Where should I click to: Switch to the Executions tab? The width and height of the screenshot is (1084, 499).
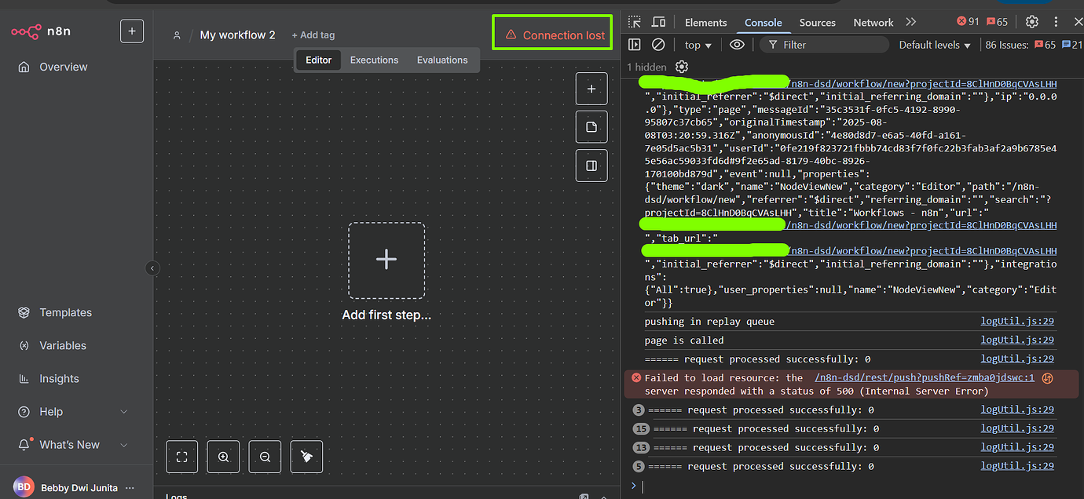pyautogui.click(x=374, y=60)
